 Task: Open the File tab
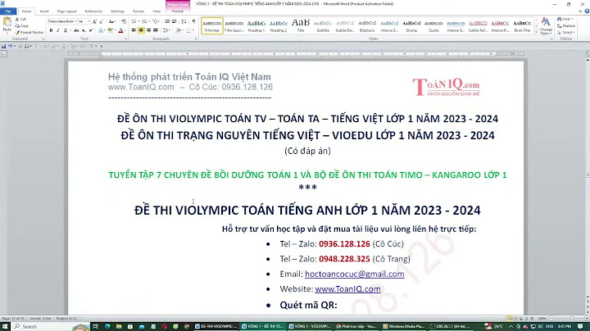(x=8, y=11)
